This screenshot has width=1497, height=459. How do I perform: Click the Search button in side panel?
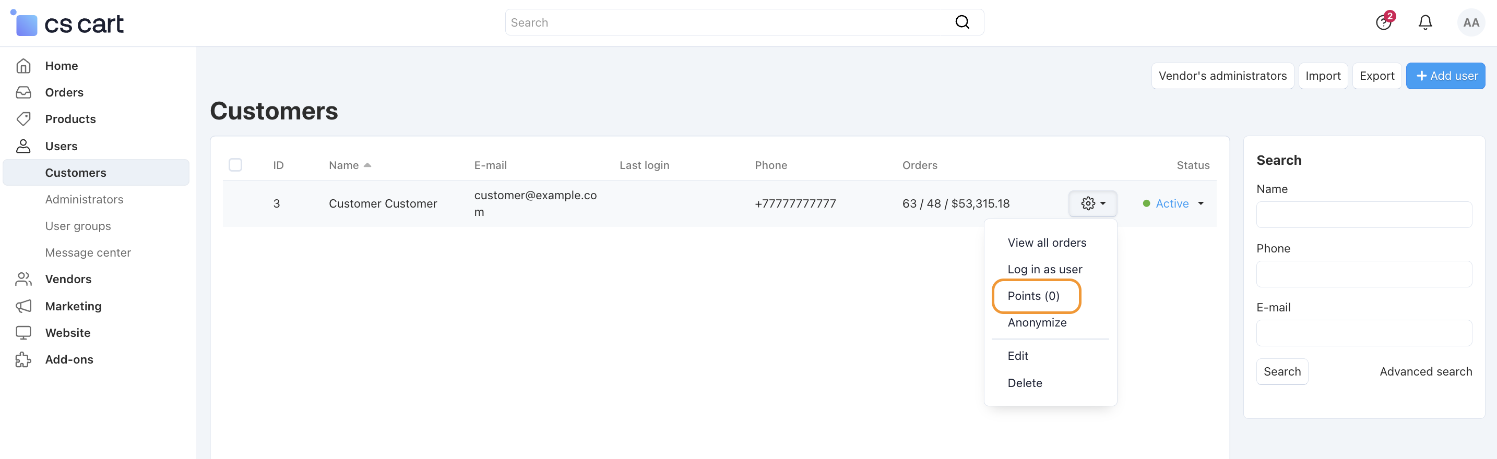coord(1282,371)
